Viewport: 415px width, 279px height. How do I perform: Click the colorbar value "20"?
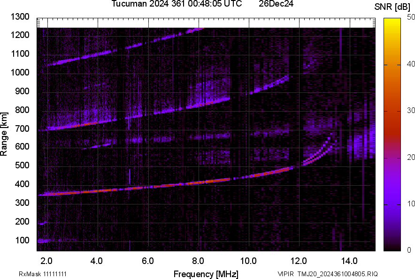pyautogui.click(x=411, y=158)
